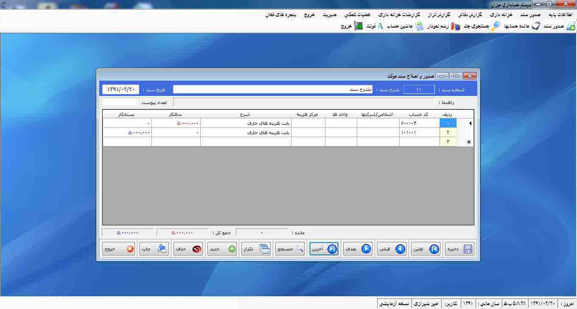Delete voucher with حذف button
The height and width of the screenshot is (309, 577).
click(188, 249)
